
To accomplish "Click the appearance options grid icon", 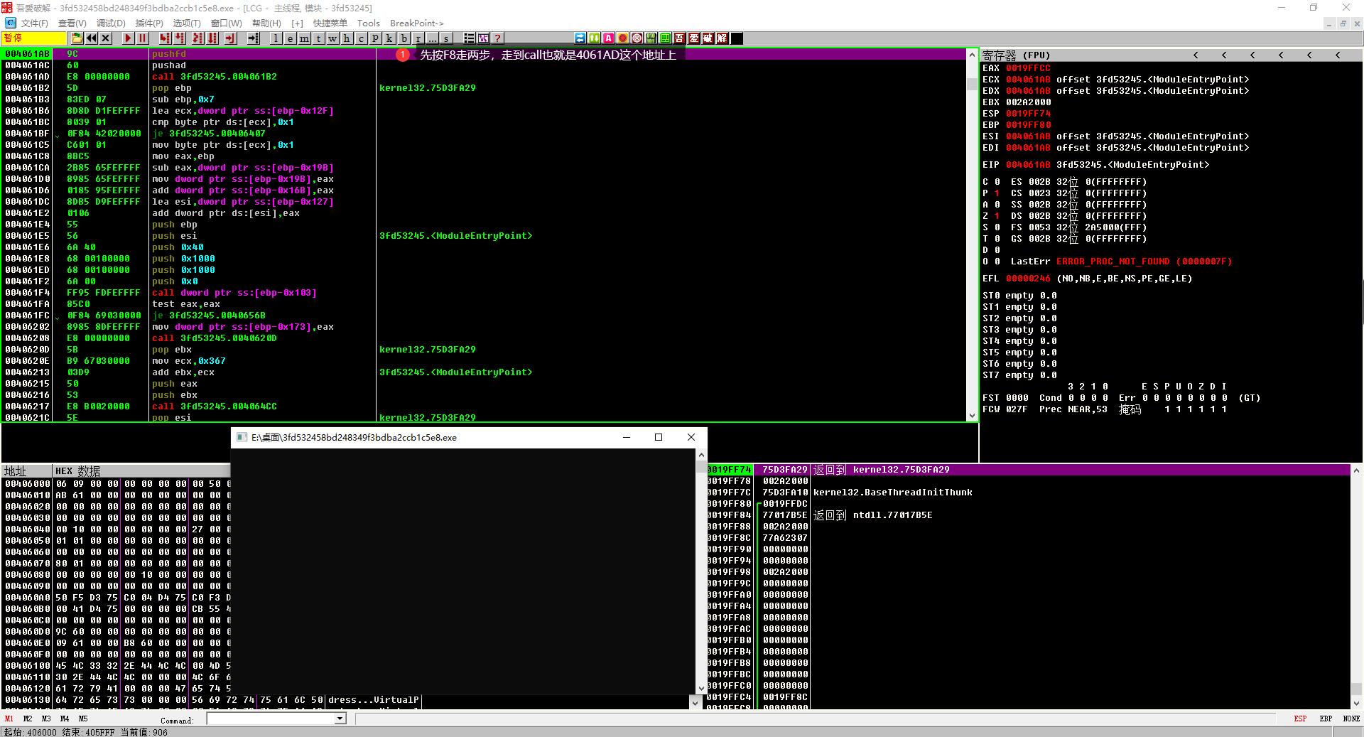I will click(x=483, y=38).
